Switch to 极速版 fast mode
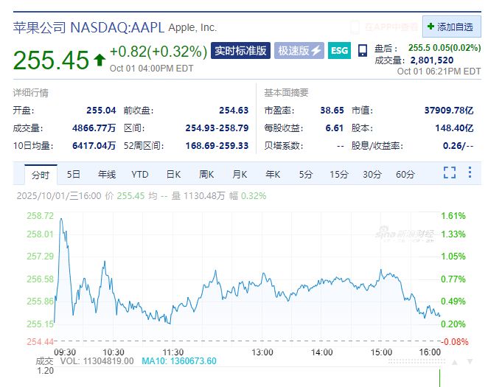The image size is (488, 387). click(299, 51)
